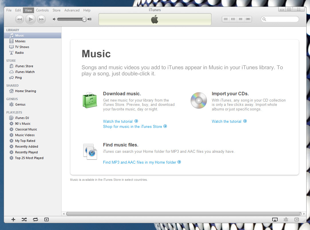Click Find MP3 and AAC files link
This screenshot has height=230, width=310.
(x=142, y=162)
